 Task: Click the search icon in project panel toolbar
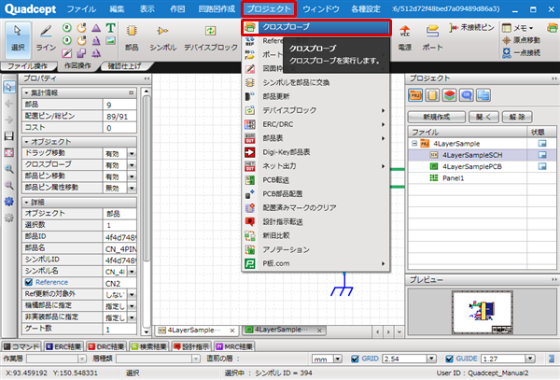[x=467, y=95]
